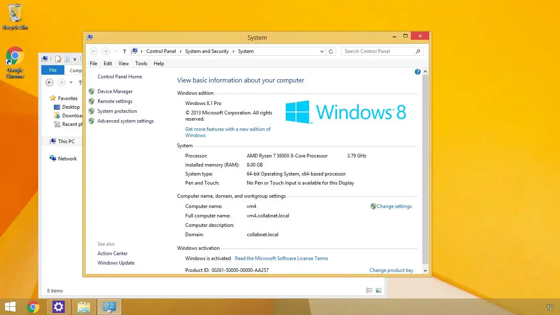
Task: Click the scroll up arrow in System window
Action: [425, 72]
